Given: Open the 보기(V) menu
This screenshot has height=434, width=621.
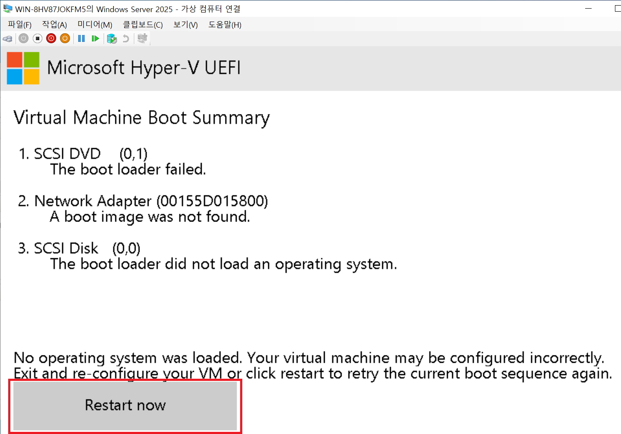Looking at the screenshot, I should pyautogui.click(x=185, y=25).
